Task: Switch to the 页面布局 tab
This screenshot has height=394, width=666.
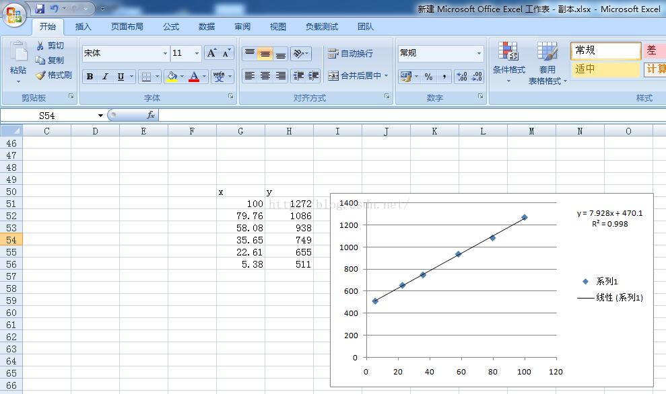Action: click(x=127, y=27)
